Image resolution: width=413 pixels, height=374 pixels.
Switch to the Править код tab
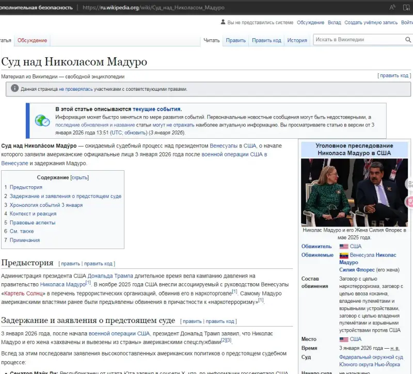(266, 40)
